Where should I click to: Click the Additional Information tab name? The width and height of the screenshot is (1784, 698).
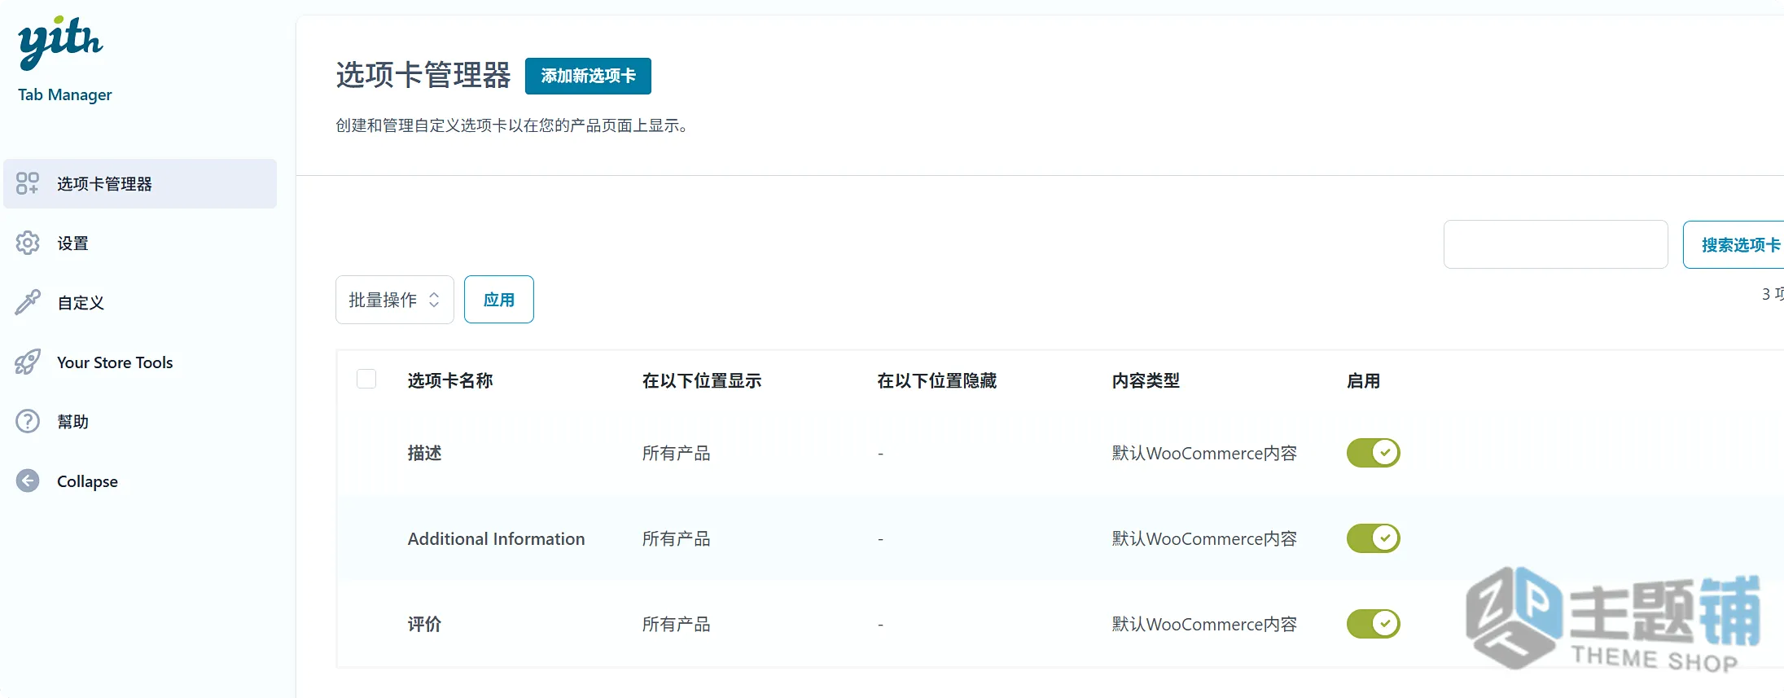(x=497, y=538)
